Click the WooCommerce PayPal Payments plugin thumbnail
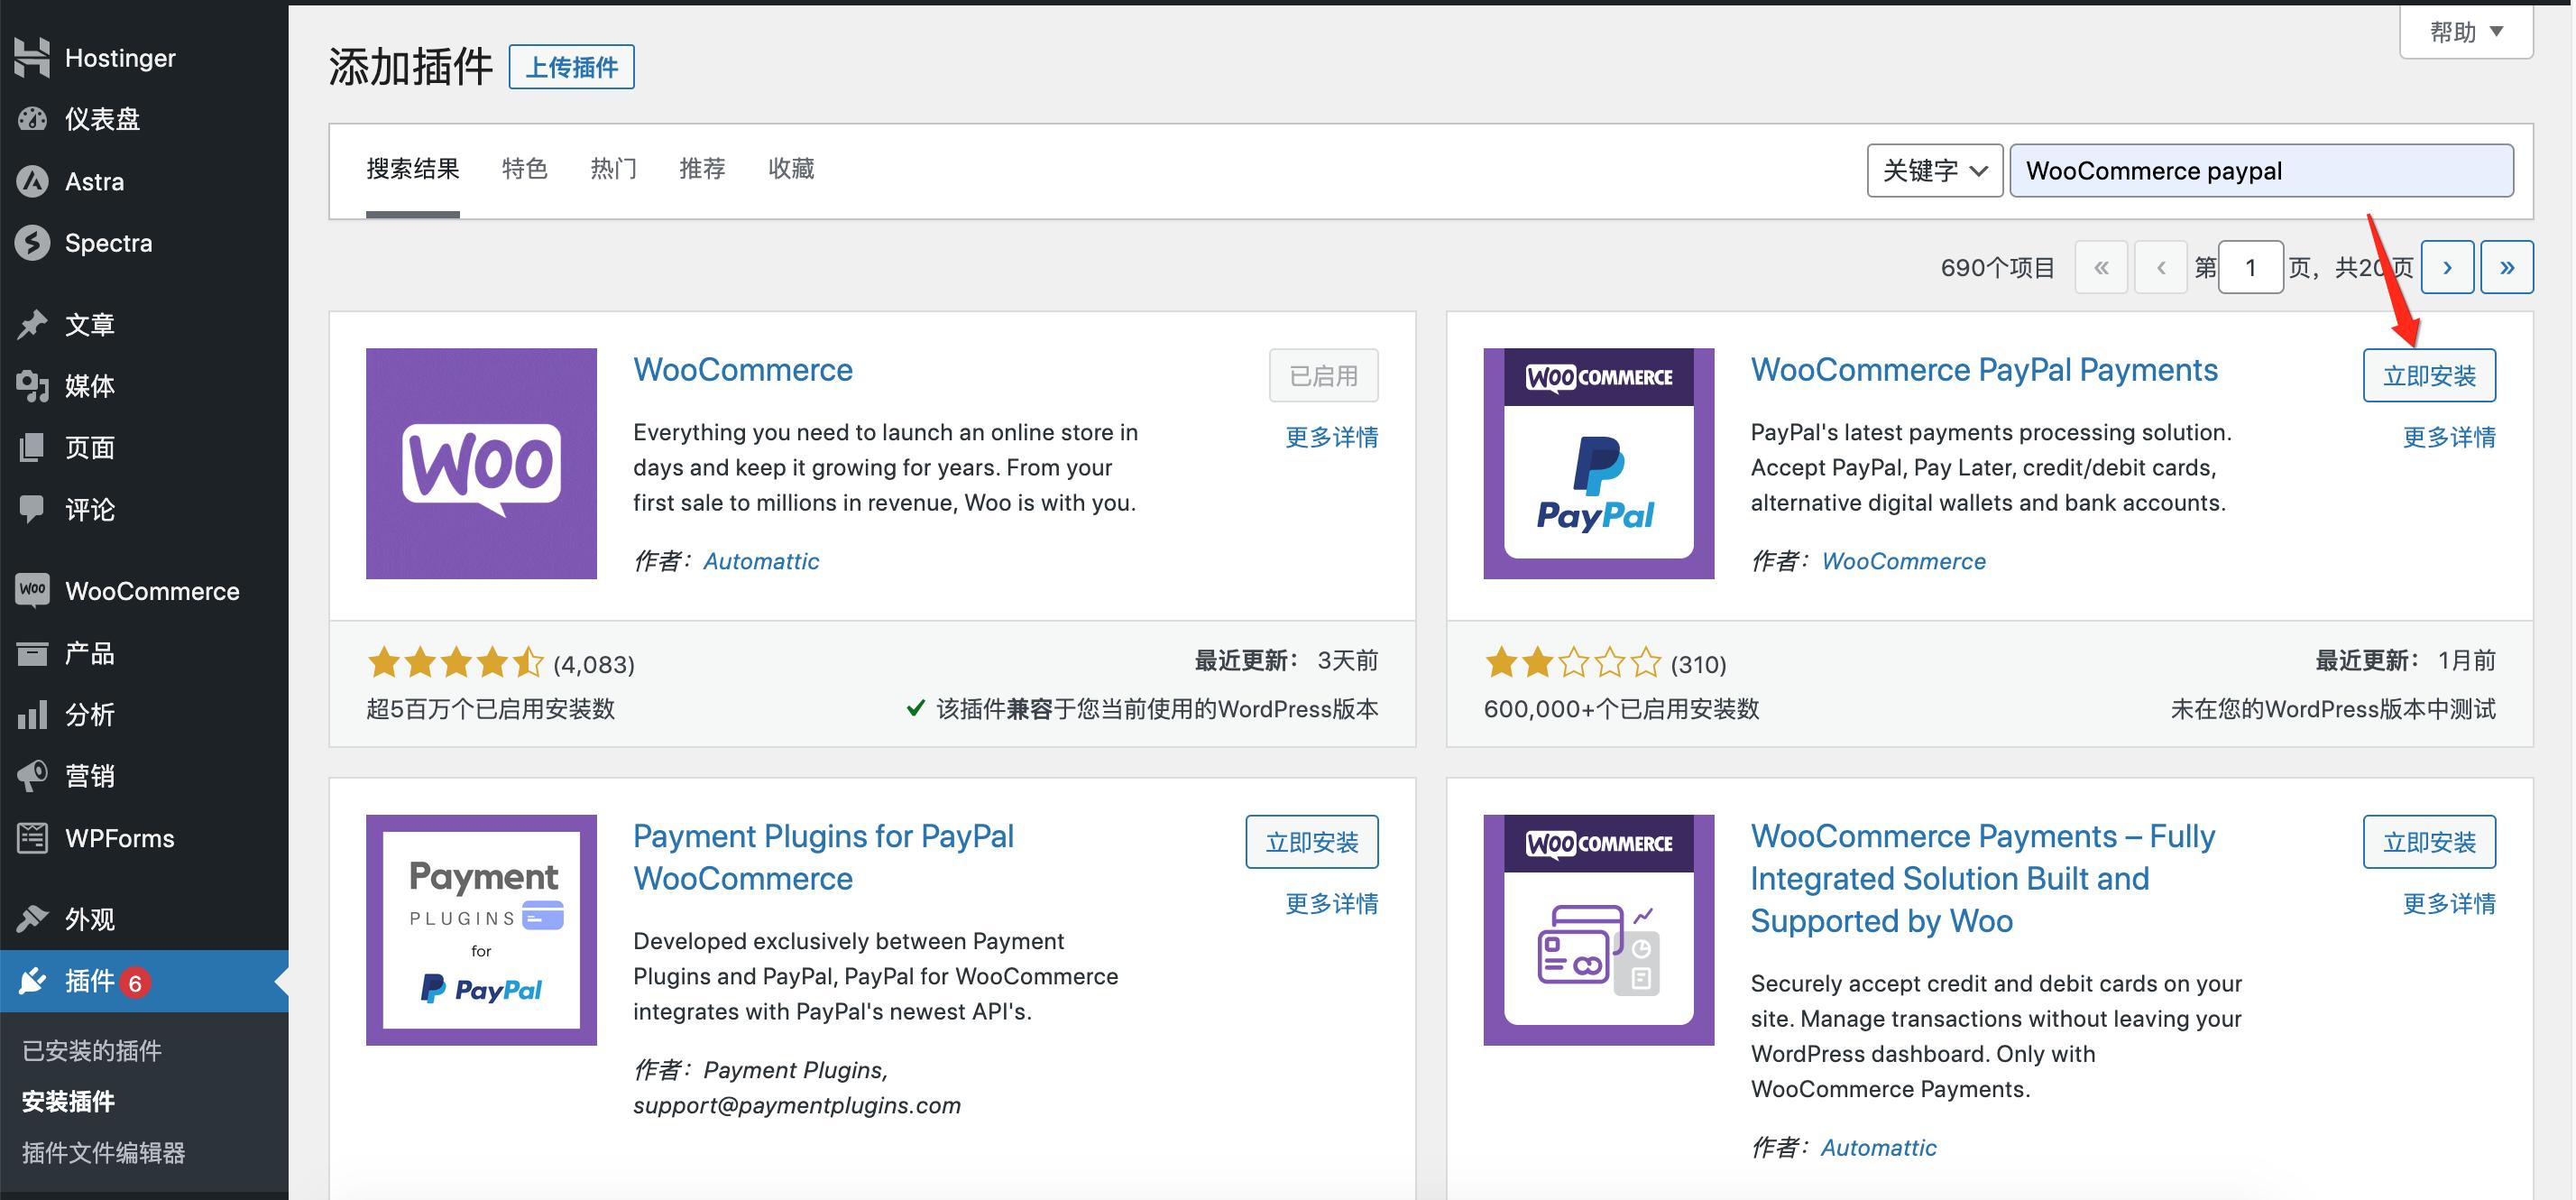 1598,463
